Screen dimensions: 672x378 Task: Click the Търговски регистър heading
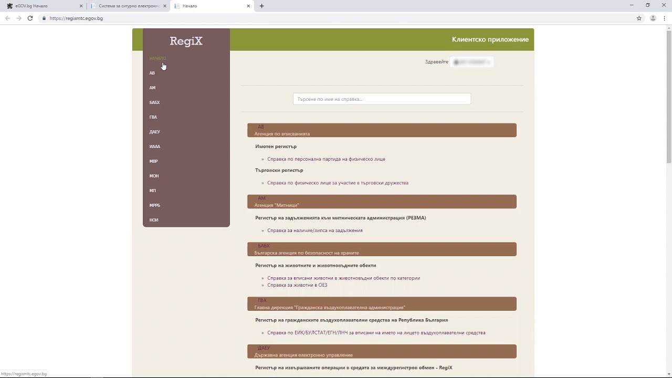click(x=279, y=170)
